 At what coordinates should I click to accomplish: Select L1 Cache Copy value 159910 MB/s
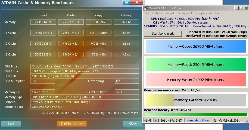99,33
